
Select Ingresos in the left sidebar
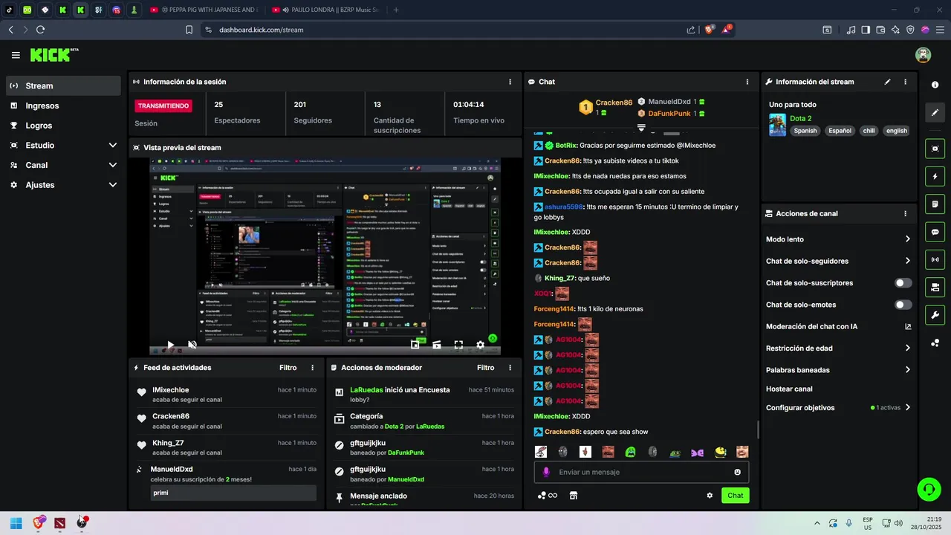63,106
